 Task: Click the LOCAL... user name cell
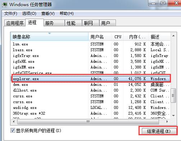(99, 107)
